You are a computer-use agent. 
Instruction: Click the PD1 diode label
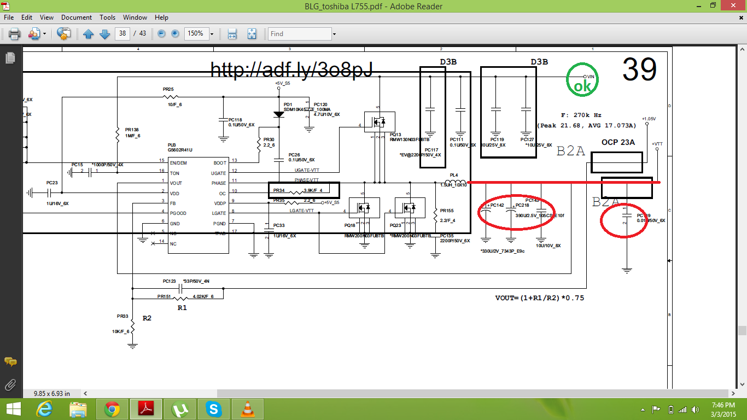point(288,103)
